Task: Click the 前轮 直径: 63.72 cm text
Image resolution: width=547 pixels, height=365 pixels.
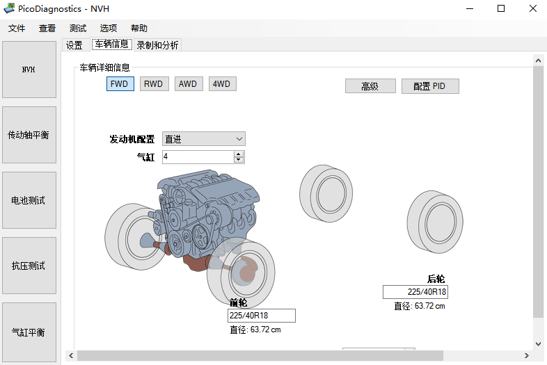Action: [x=255, y=330]
